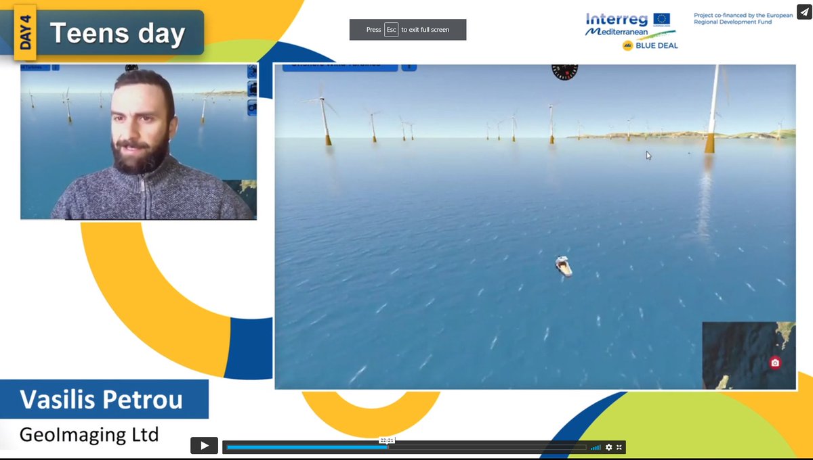The image size is (813, 460).
Task: Click the Vasilis Petrou name banner
Action: pos(104,399)
